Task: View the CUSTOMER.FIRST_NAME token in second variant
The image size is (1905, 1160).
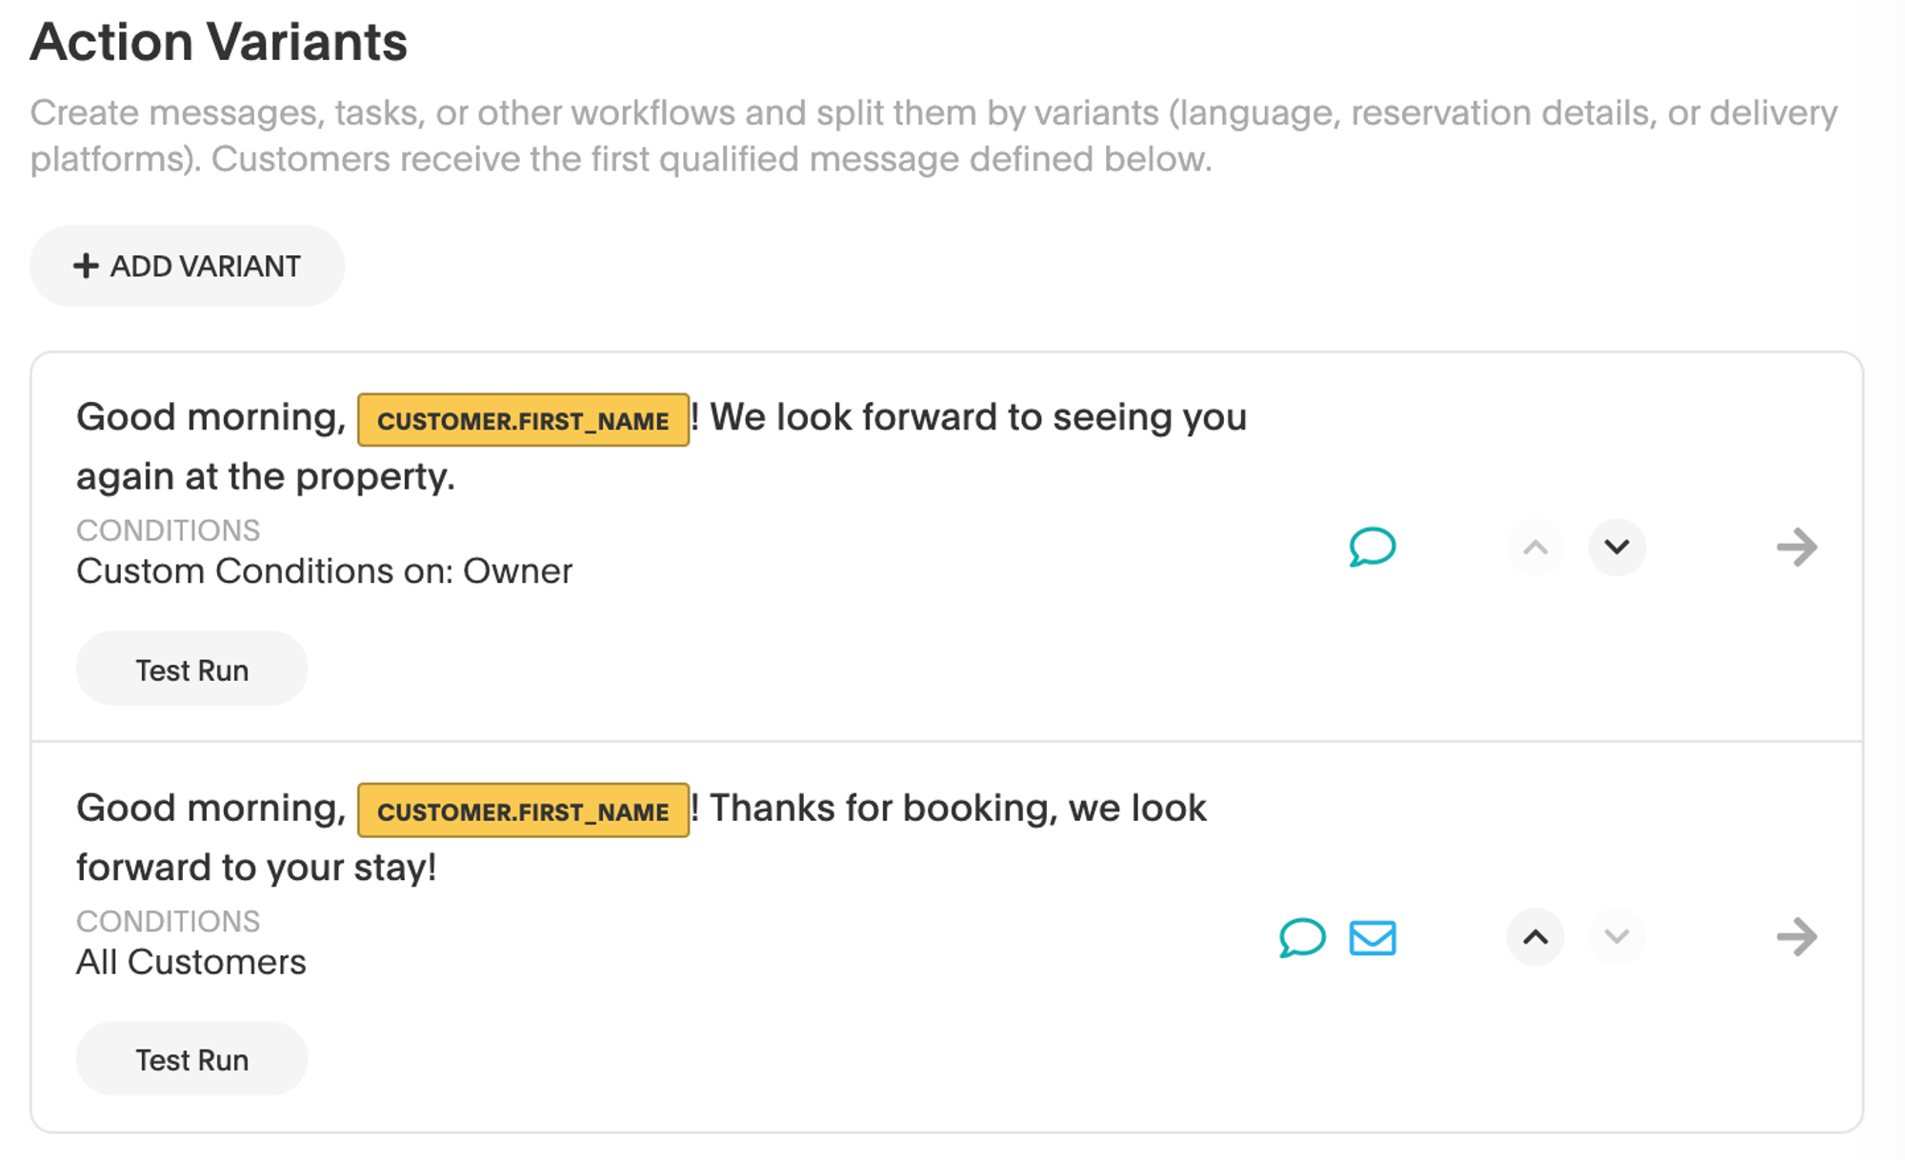Action: click(x=523, y=810)
